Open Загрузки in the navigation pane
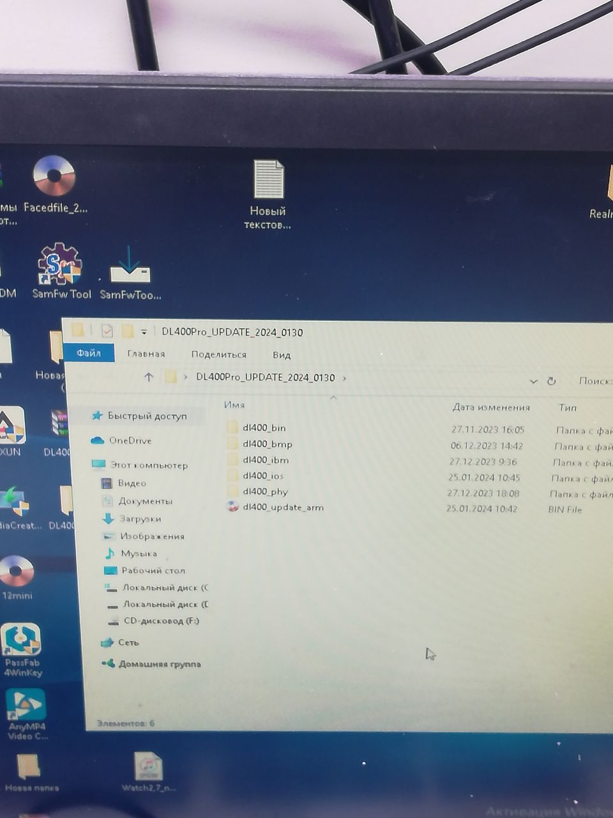613x818 pixels. coord(132,519)
